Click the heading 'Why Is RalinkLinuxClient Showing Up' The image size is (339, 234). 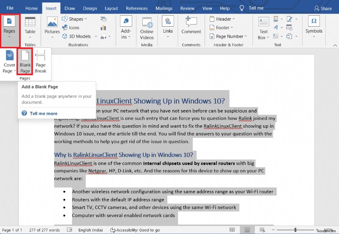point(123,155)
